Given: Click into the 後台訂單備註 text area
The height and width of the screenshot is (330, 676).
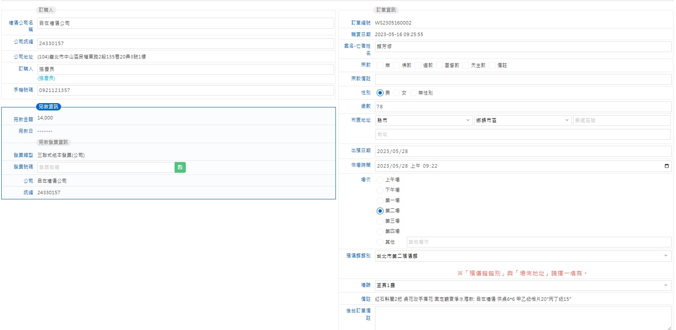Looking at the screenshot, I should [x=522, y=318].
